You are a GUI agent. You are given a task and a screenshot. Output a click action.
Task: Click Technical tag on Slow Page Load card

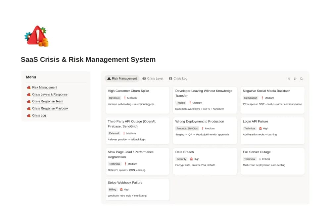pos(115,164)
